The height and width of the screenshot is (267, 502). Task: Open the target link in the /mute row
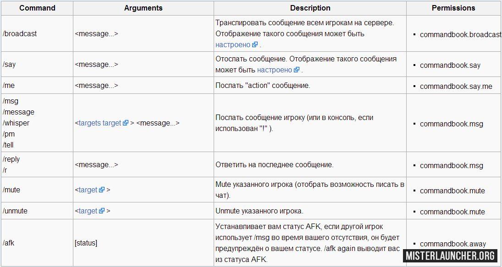(x=88, y=190)
